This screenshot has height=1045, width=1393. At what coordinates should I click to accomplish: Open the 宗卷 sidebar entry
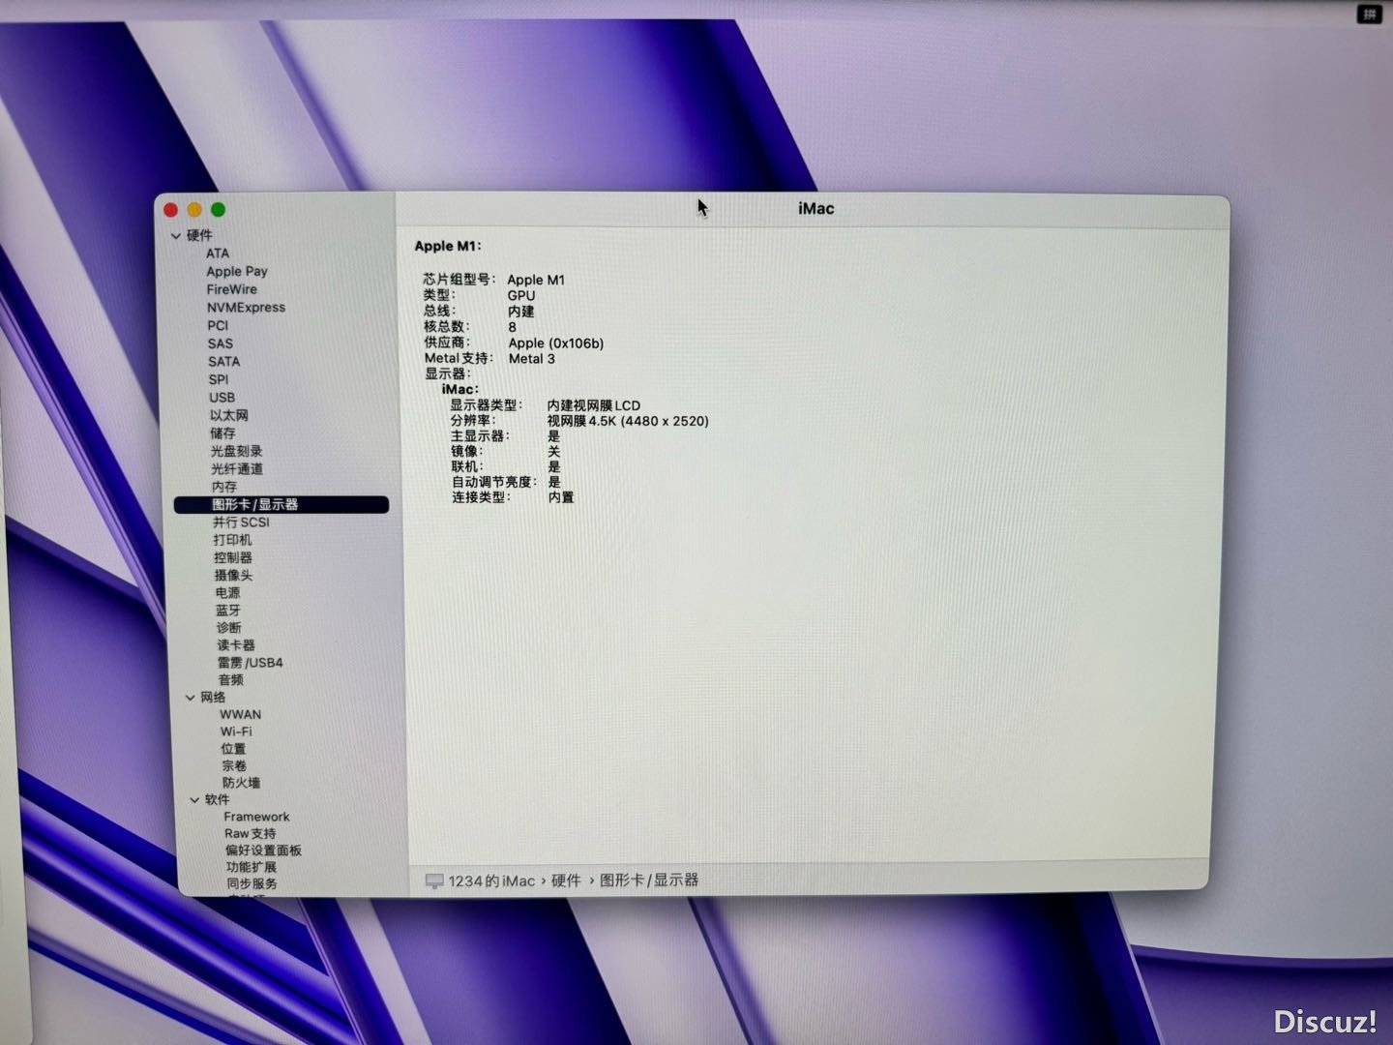234,766
